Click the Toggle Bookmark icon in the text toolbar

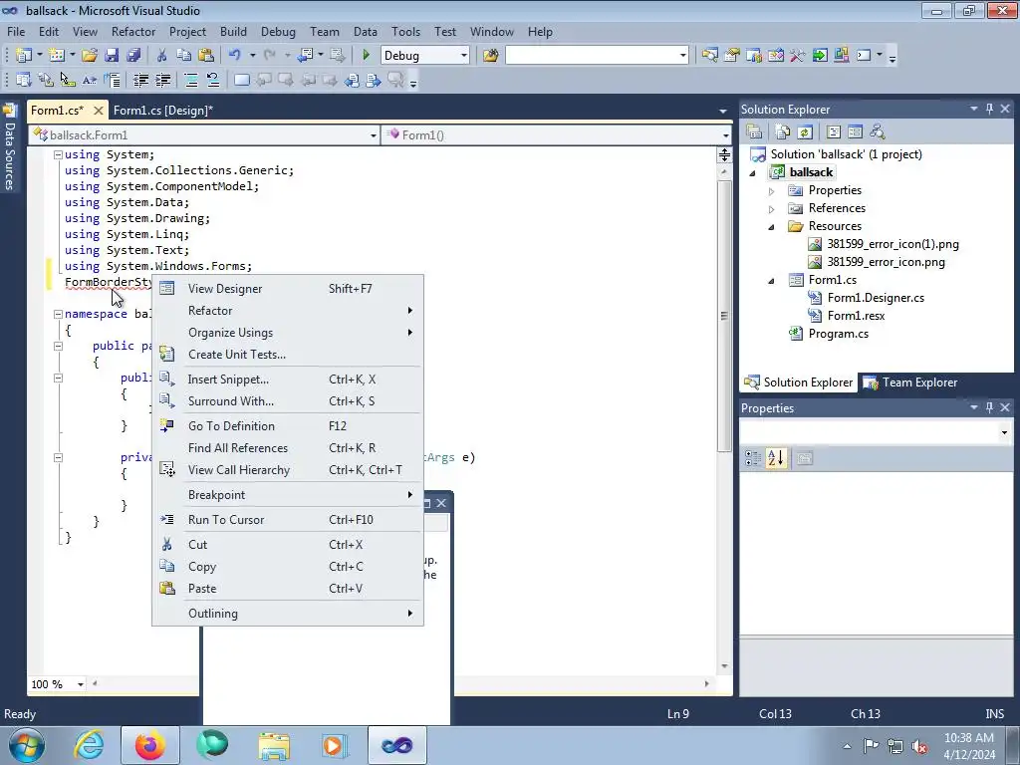click(241, 80)
